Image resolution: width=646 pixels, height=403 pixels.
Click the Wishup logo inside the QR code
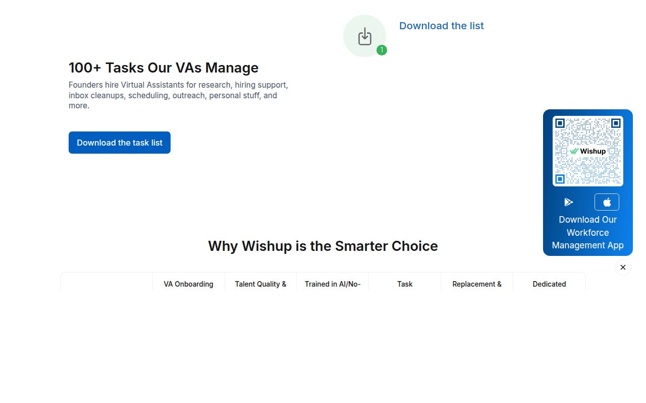point(587,151)
